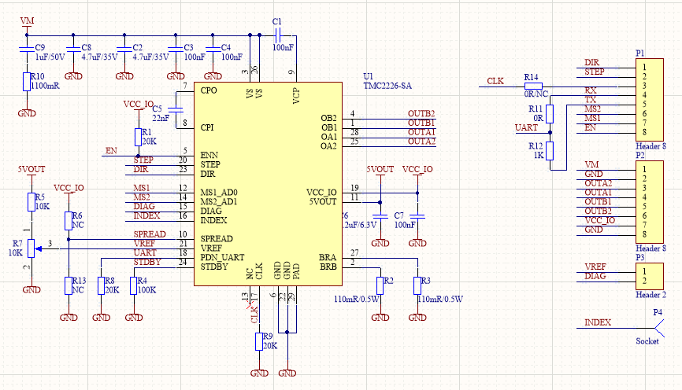
Task: Select sense resistor R3 symbol
Action: [417, 285]
